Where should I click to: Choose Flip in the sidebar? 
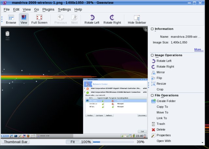[157, 78]
